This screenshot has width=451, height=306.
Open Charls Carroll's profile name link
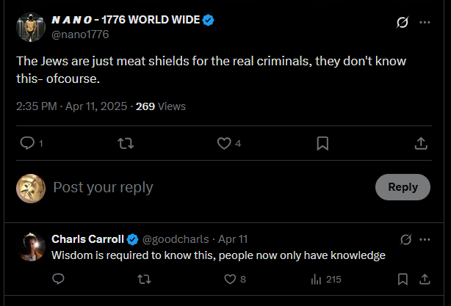[x=87, y=239]
